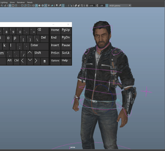Click the up arrow key
Screen dimensions: 165x151
(30, 54)
